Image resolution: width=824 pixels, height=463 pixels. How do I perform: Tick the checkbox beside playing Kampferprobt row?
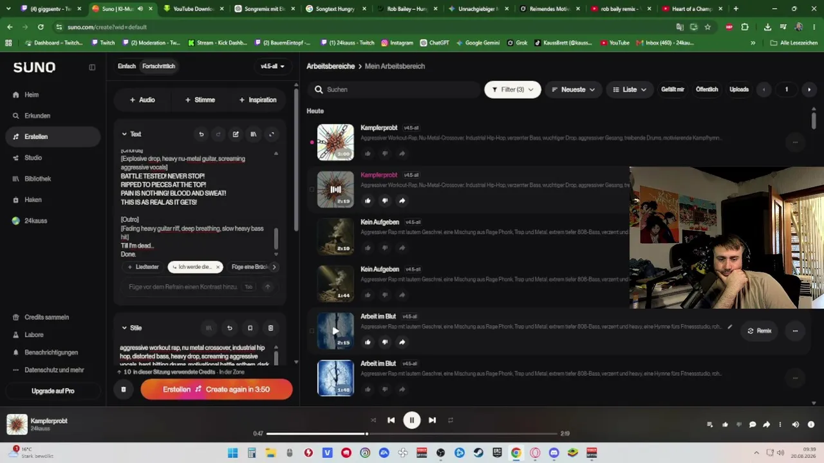(x=312, y=189)
